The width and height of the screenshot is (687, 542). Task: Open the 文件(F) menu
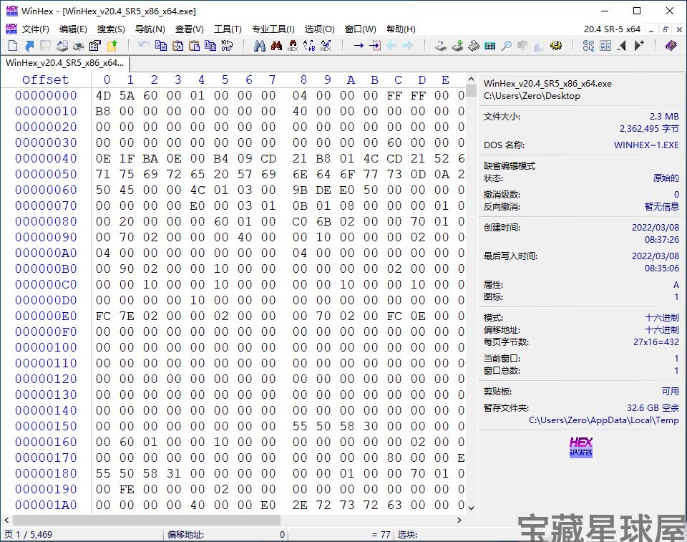point(36,29)
